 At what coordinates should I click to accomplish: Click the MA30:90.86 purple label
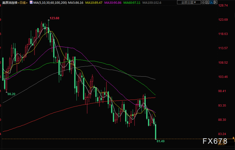point(113,3)
